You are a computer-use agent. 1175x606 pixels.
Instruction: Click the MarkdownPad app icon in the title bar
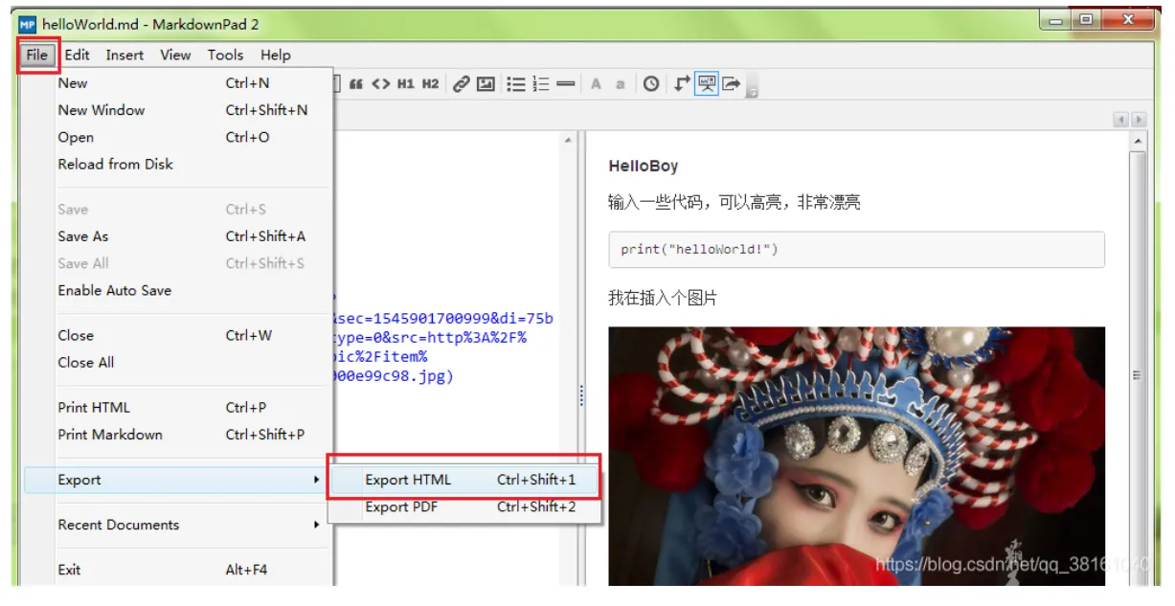point(27,24)
